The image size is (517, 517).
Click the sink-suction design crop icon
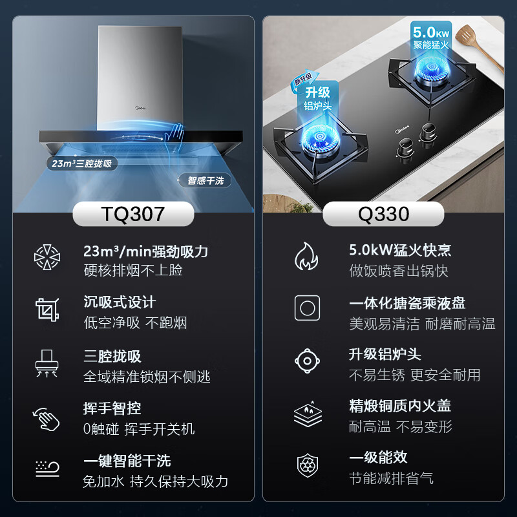(x=47, y=310)
